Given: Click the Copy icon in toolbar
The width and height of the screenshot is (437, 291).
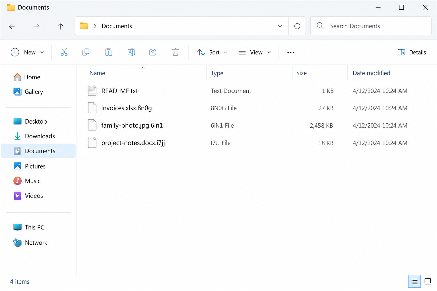Looking at the screenshot, I should click(86, 52).
